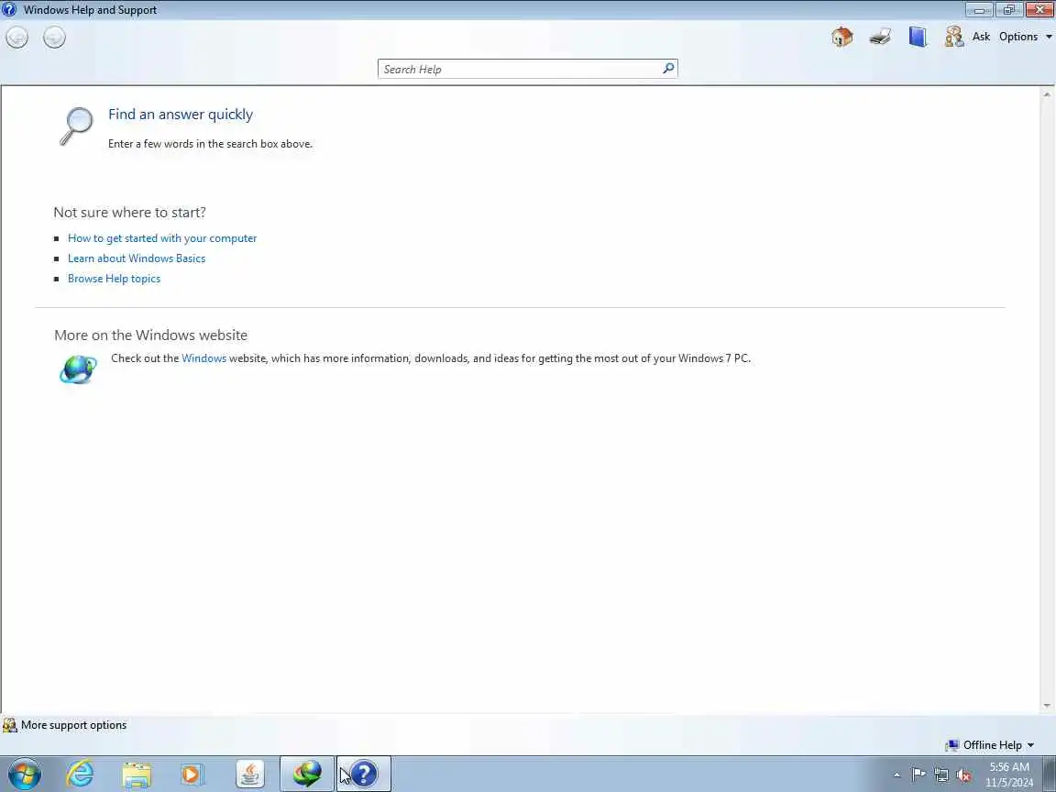Click the magnifying glass icon beside Find an answer
Image resolution: width=1056 pixels, height=792 pixels.
76,126
